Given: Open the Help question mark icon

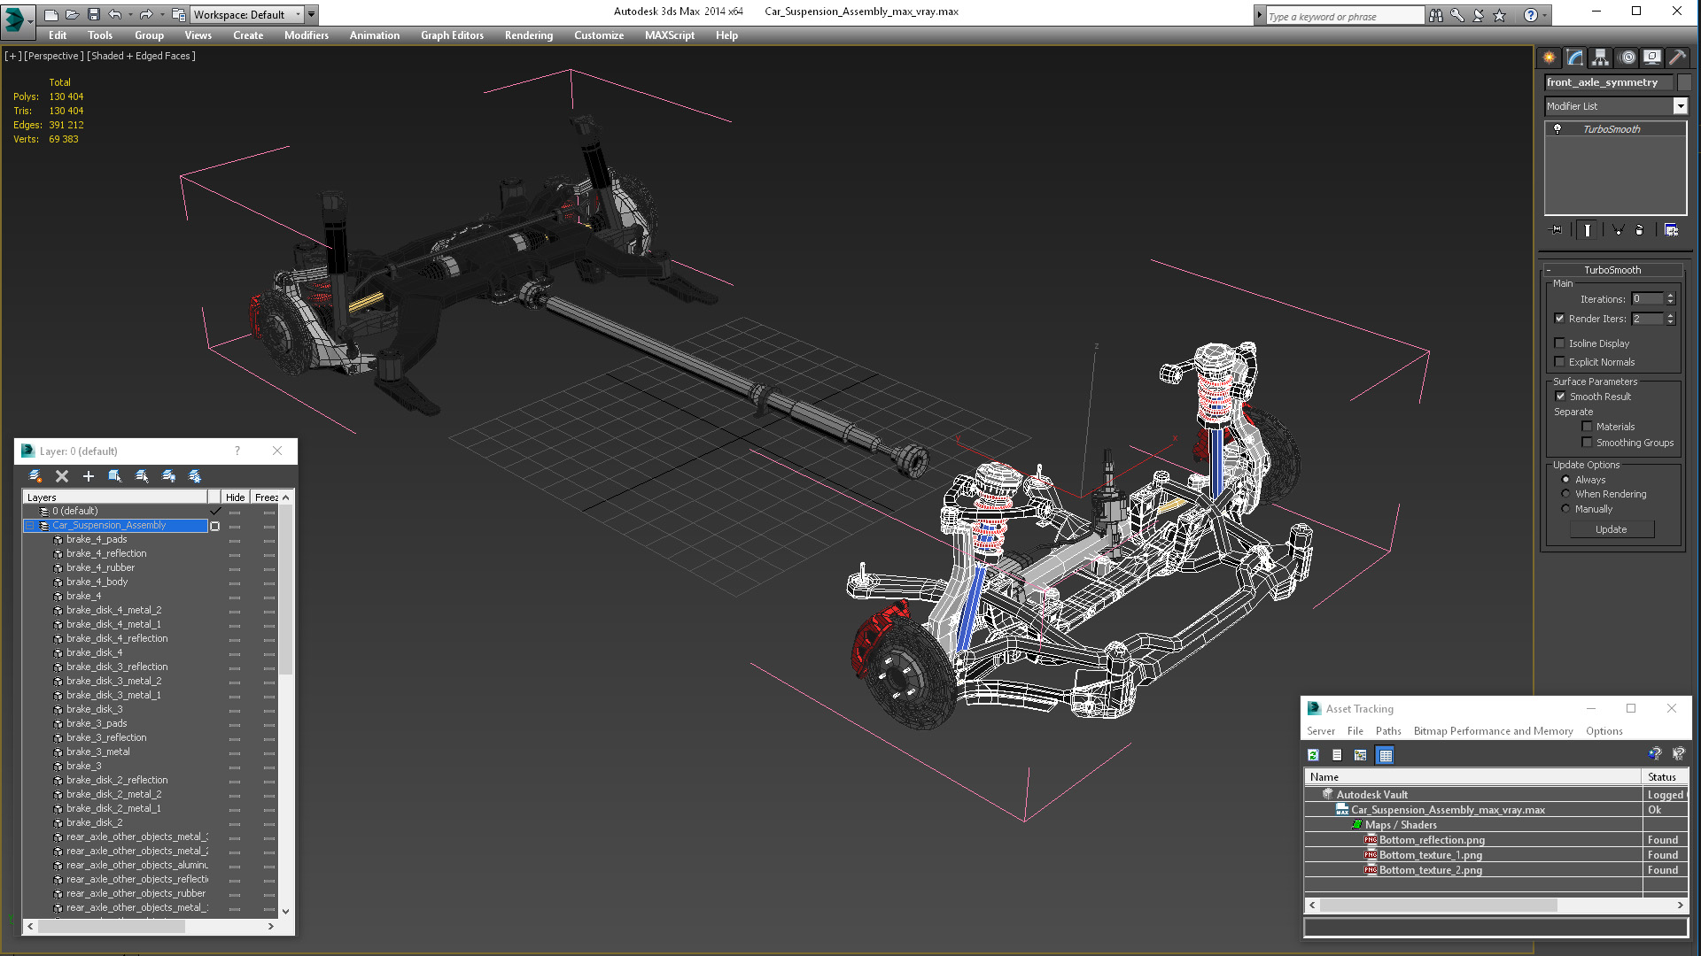Looking at the screenshot, I should point(1530,15).
